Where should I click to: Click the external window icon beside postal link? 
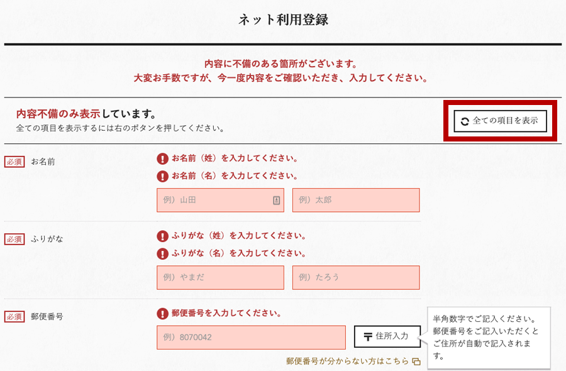pyautogui.click(x=416, y=362)
